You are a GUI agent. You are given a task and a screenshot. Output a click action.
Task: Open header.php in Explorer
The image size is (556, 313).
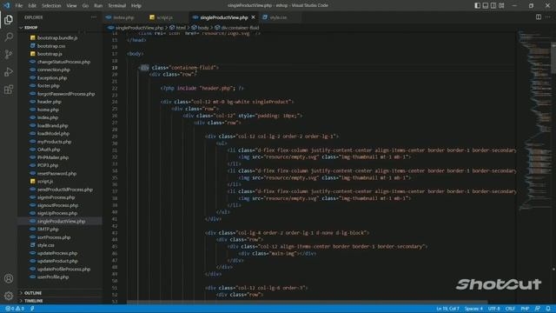pos(50,102)
